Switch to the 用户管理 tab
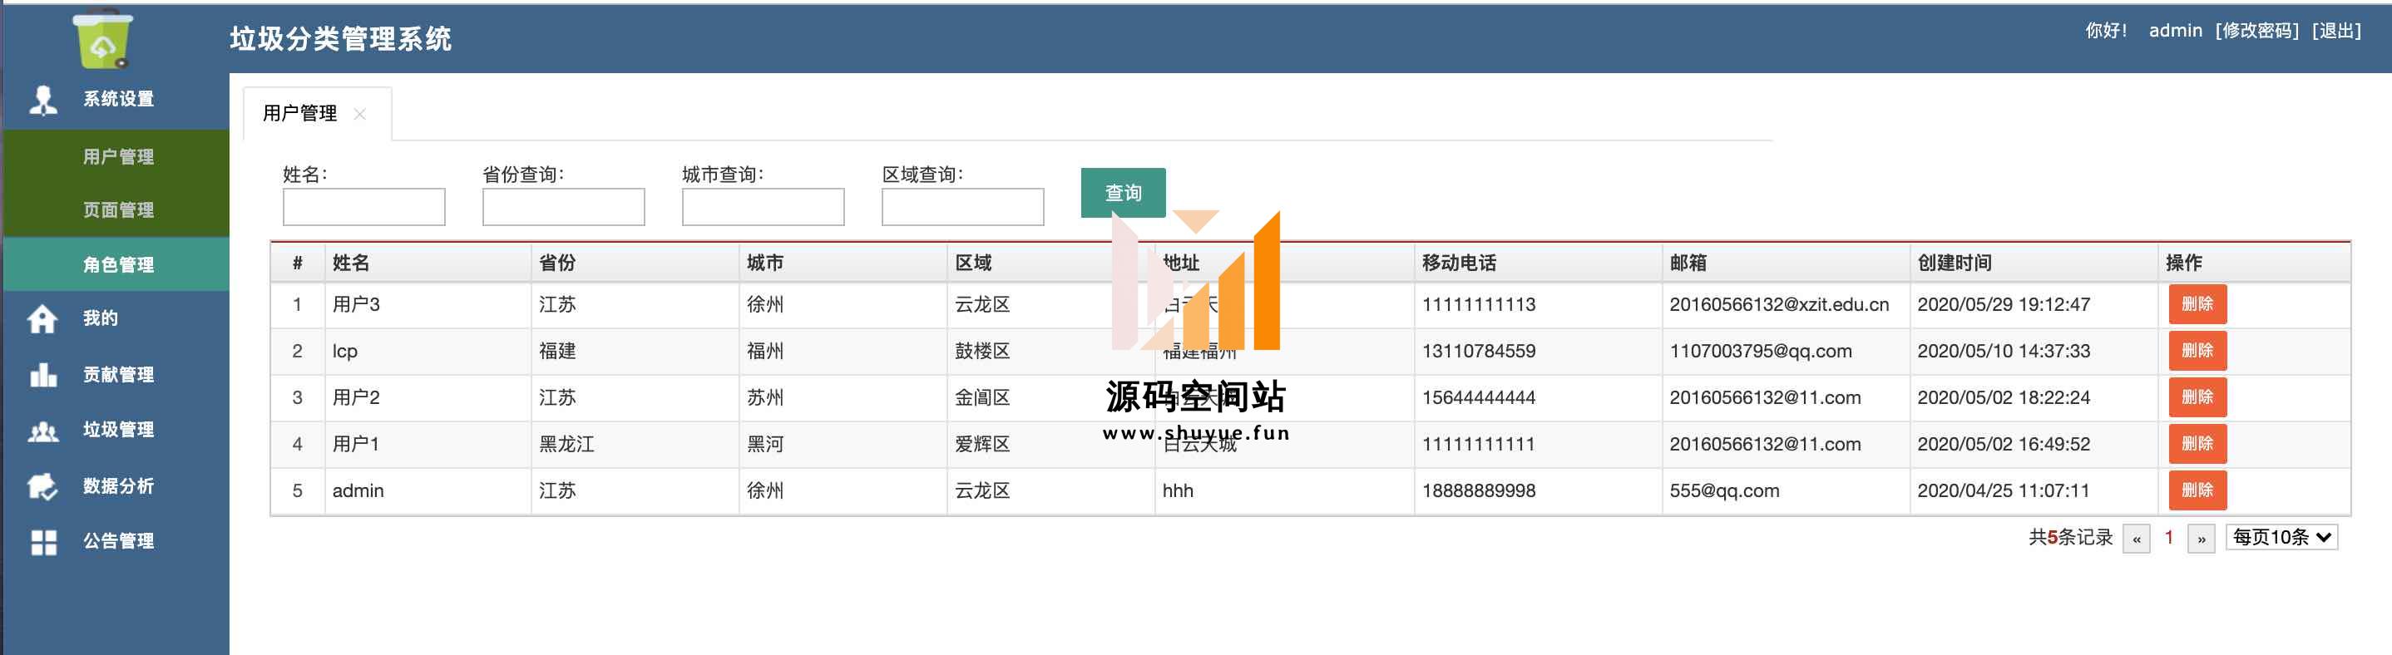The height and width of the screenshot is (655, 2392). [300, 113]
